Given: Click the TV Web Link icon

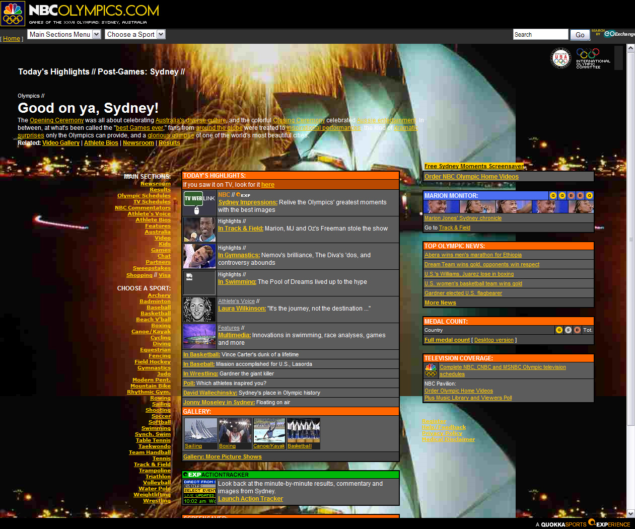Looking at the screenshot, I should (200, 203).
